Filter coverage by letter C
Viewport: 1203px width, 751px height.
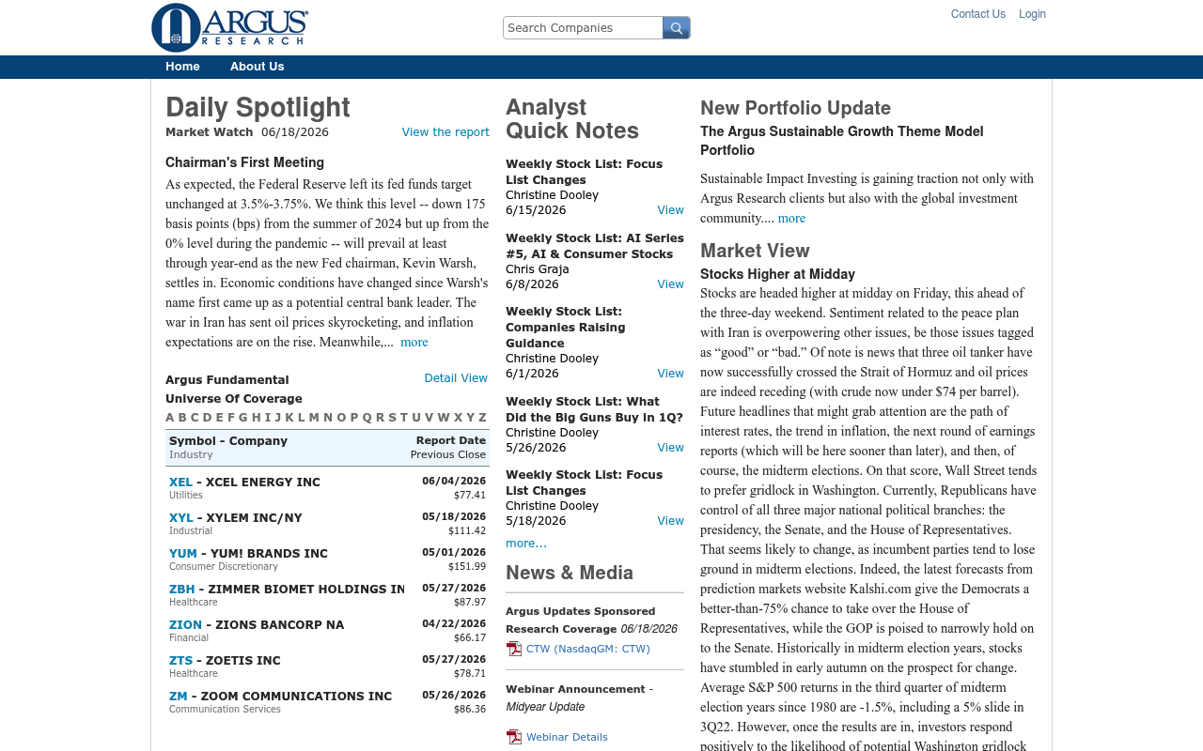click(x=195, y=418)
